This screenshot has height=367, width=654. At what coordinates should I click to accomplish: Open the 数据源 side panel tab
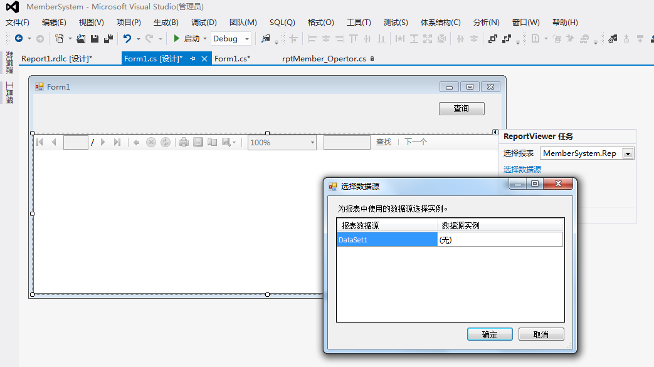tap(9, 63)
